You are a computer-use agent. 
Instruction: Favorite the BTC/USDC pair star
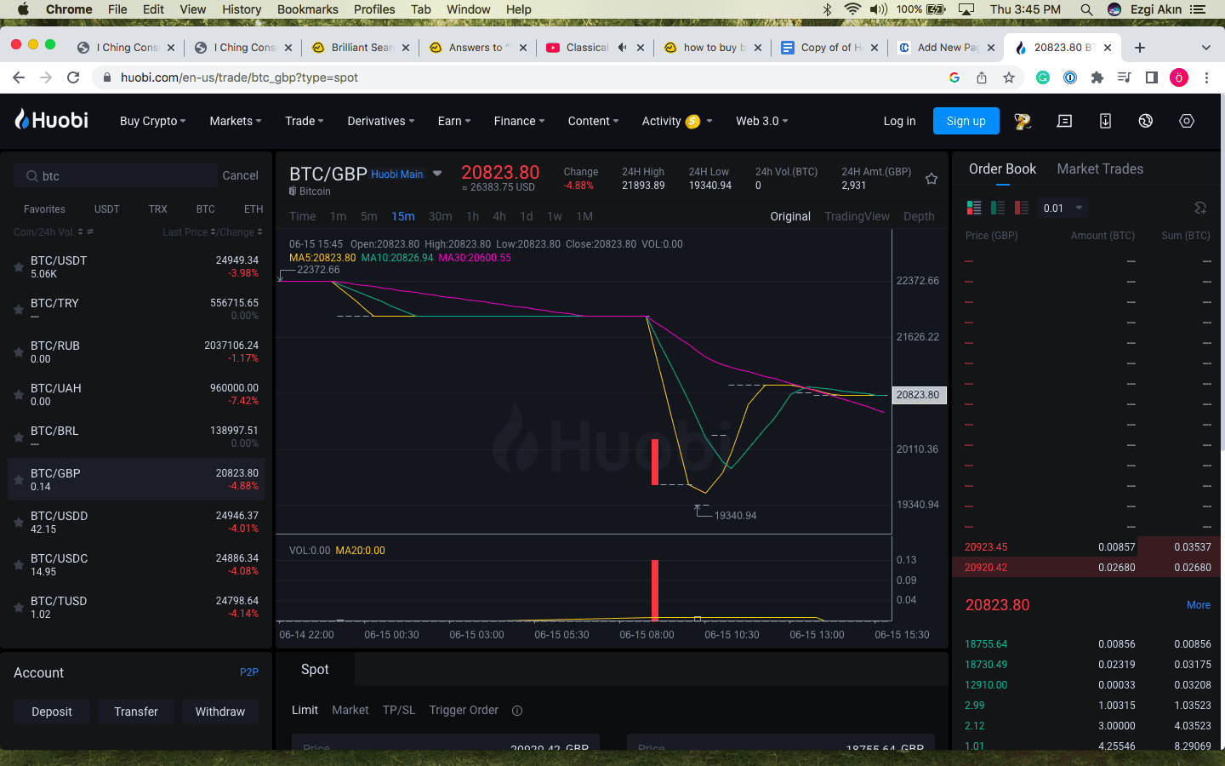coord(19,565)
